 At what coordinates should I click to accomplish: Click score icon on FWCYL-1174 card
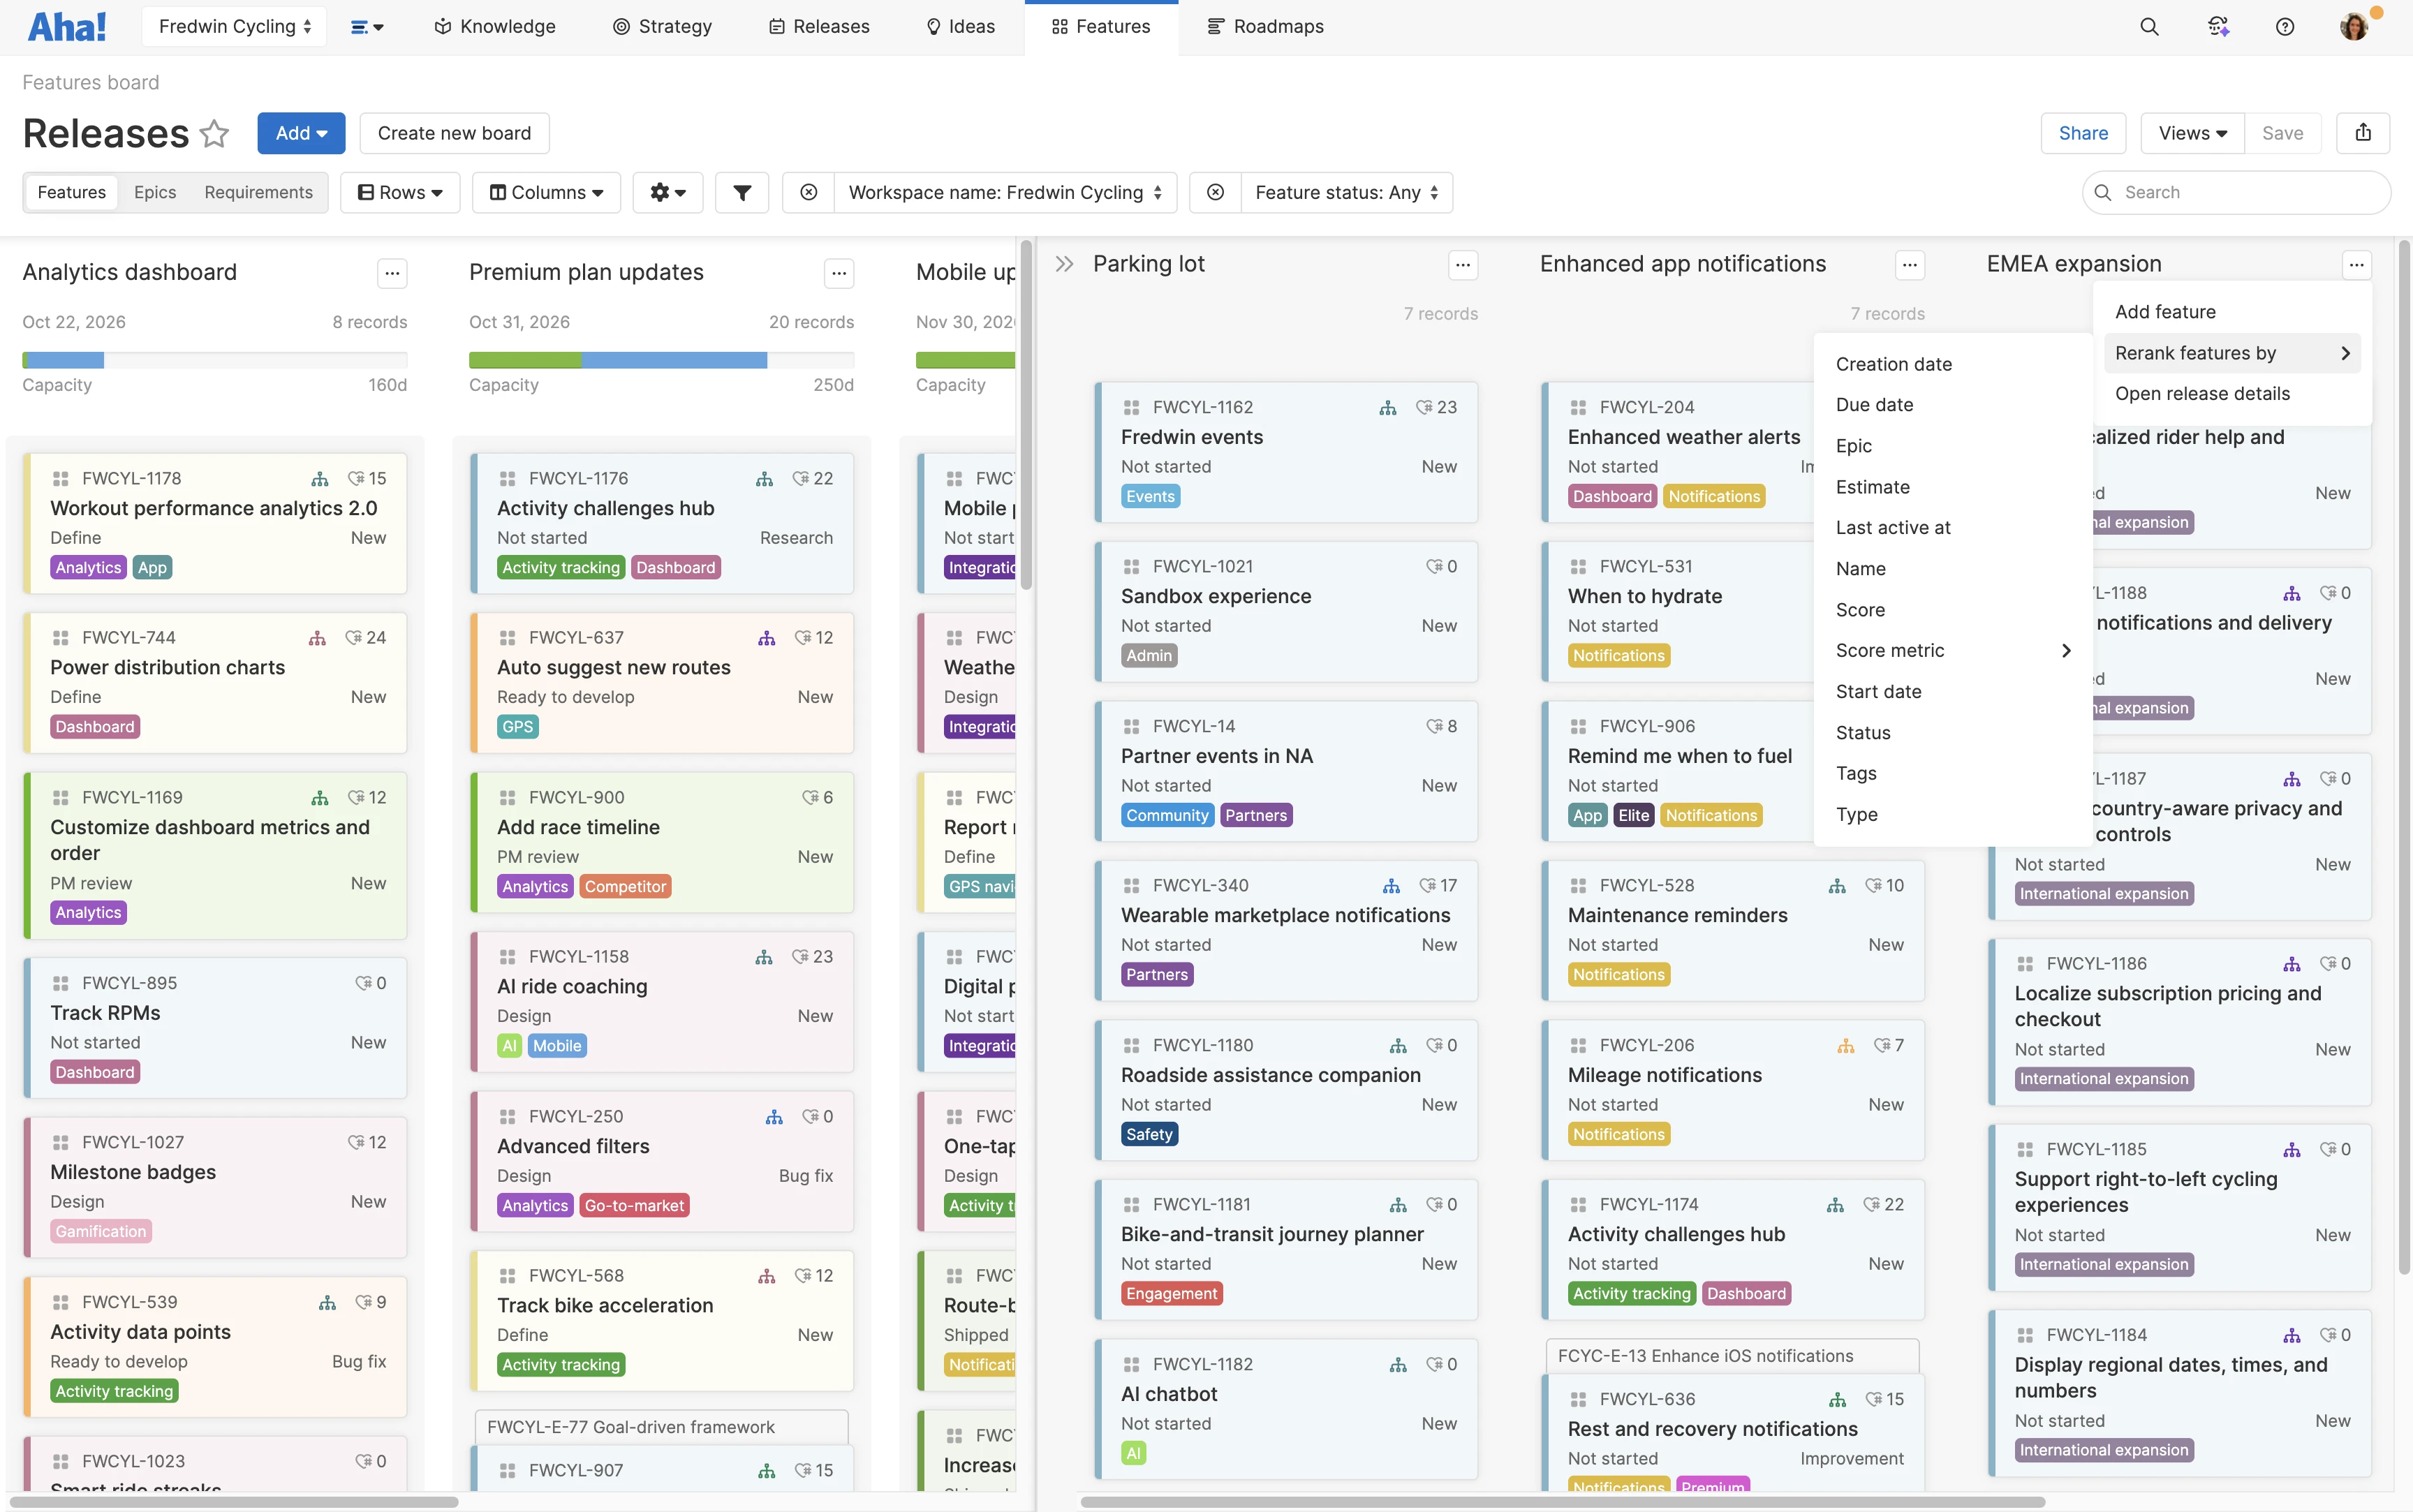click(x=1872, y=1205)
